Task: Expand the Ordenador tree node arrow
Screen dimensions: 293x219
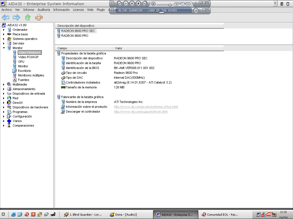Action: point(4,30)
